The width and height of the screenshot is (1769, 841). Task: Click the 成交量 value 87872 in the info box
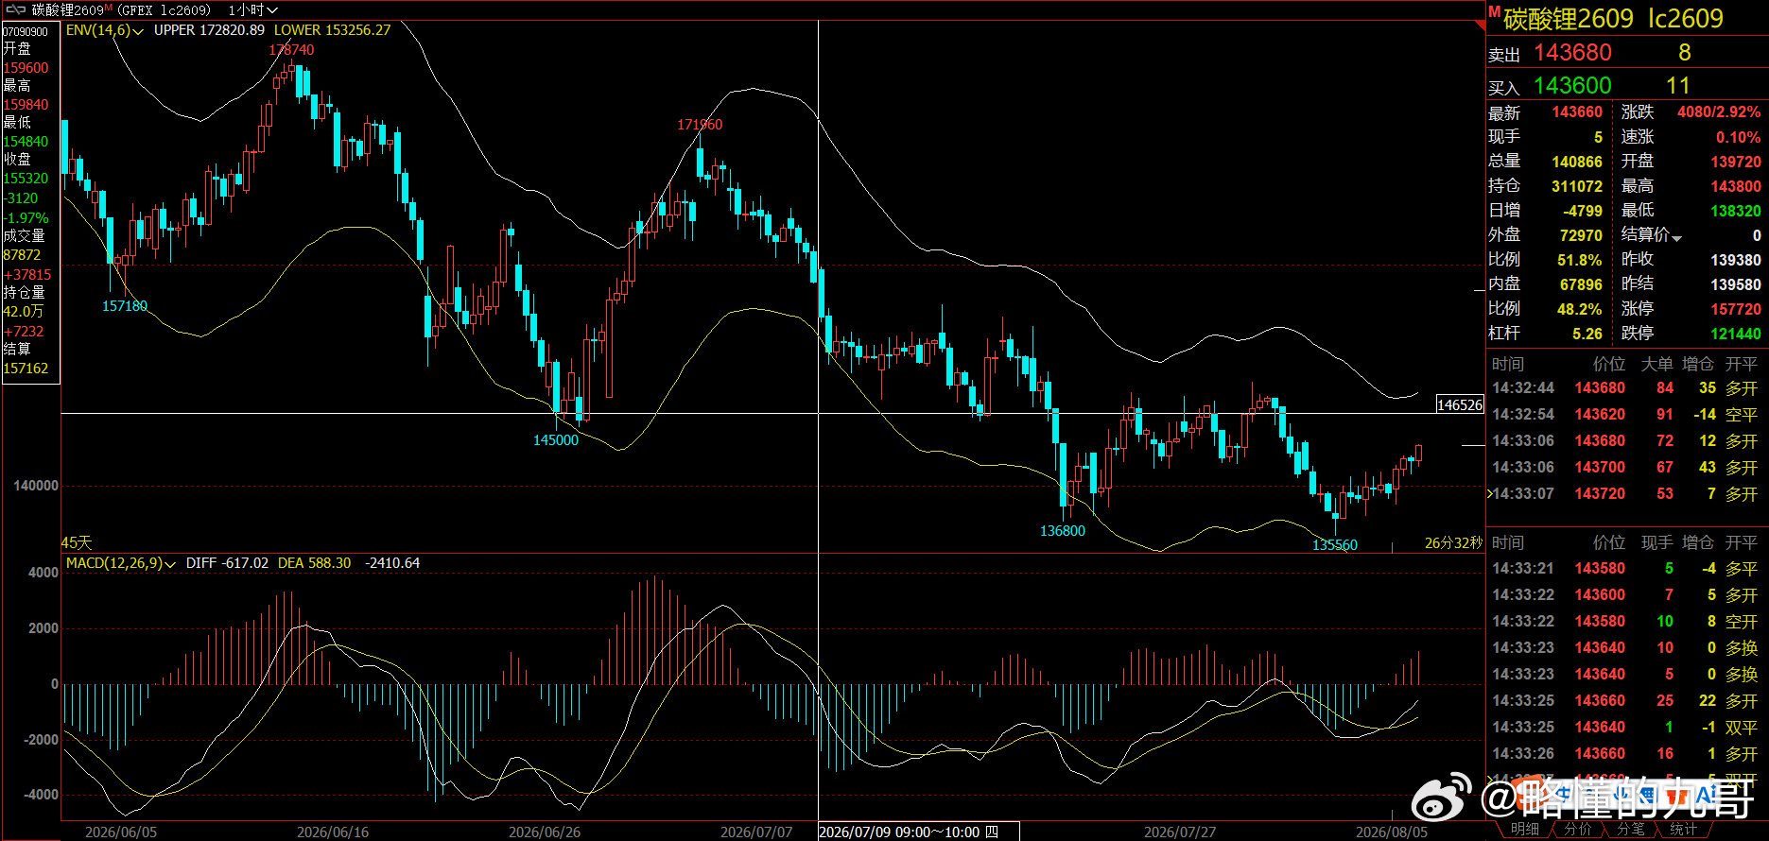click(22, 255)
